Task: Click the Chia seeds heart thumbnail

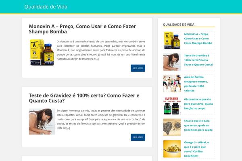Action: point(172,127)
